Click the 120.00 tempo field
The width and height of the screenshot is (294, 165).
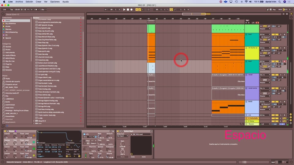pos(17,9)
